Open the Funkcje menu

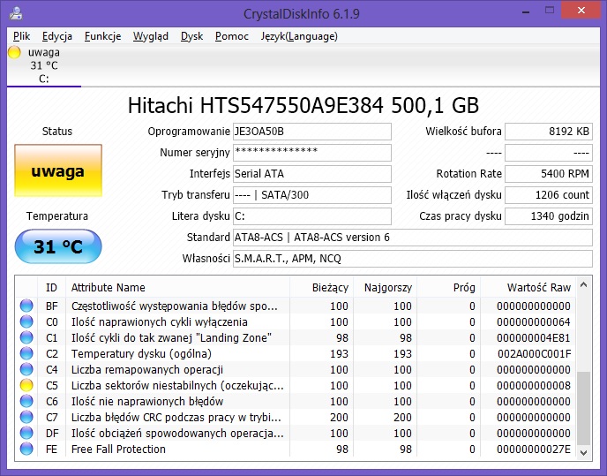pos(102,36)
